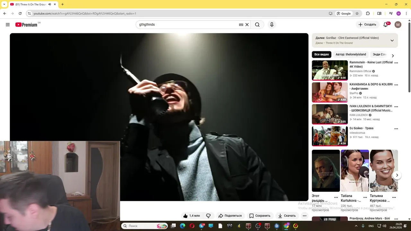Open DJ Бойко Трава thumbnail
Viewport: 411px width, 231px height.
(x=330, y=136)
